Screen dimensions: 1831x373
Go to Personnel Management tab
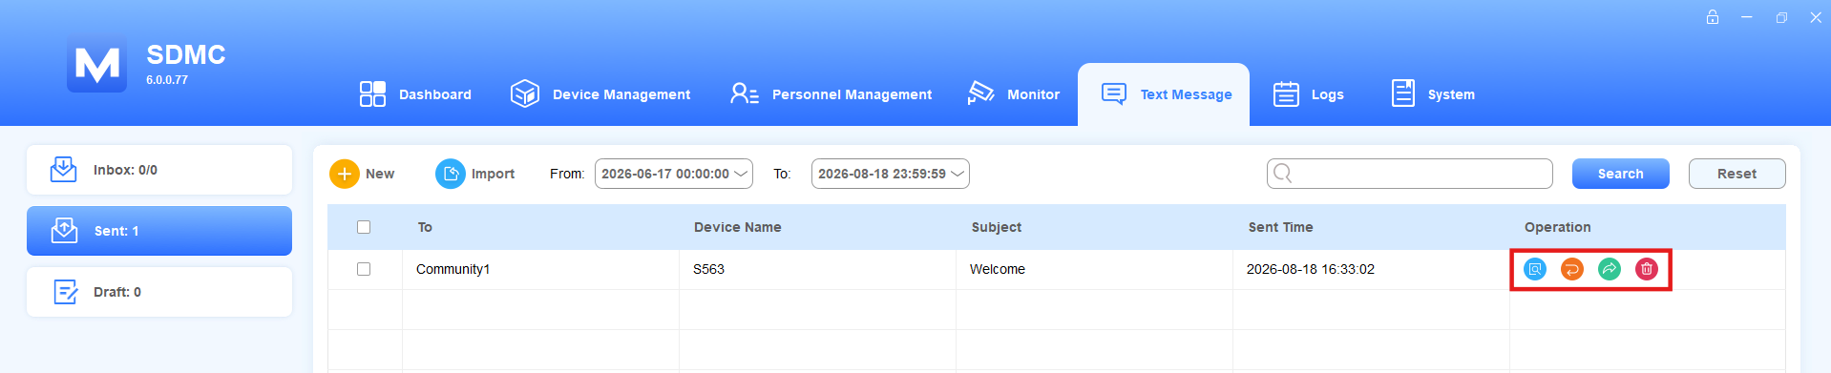pyautogui.click(x=831, y=93)
